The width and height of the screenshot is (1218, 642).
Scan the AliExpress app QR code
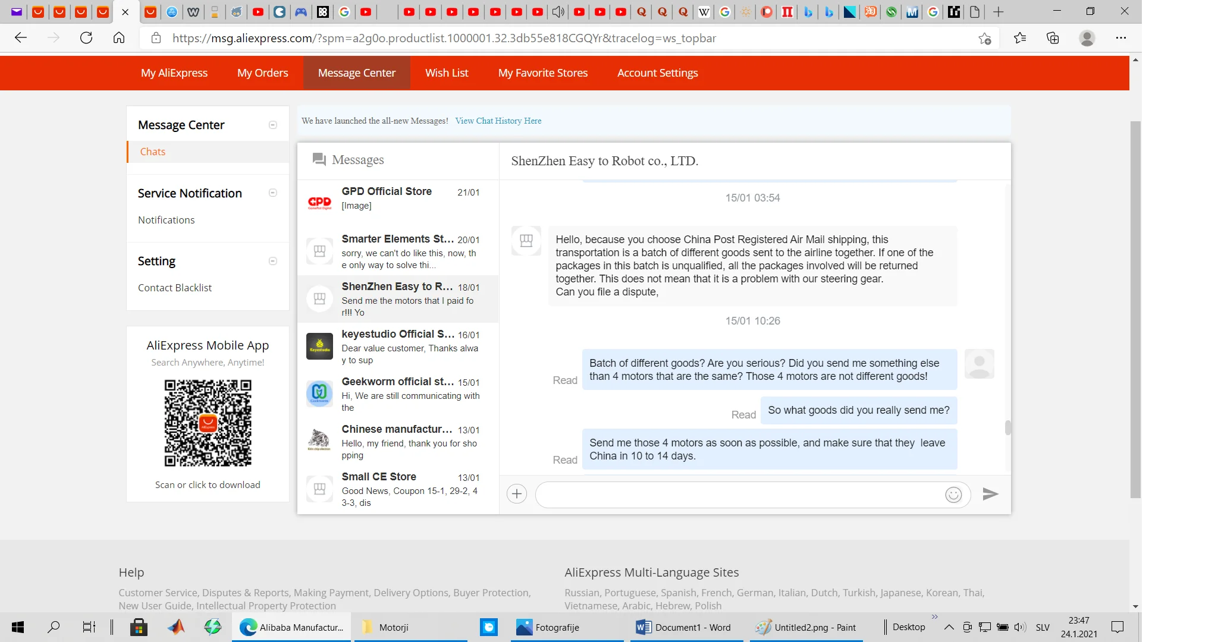208,423
